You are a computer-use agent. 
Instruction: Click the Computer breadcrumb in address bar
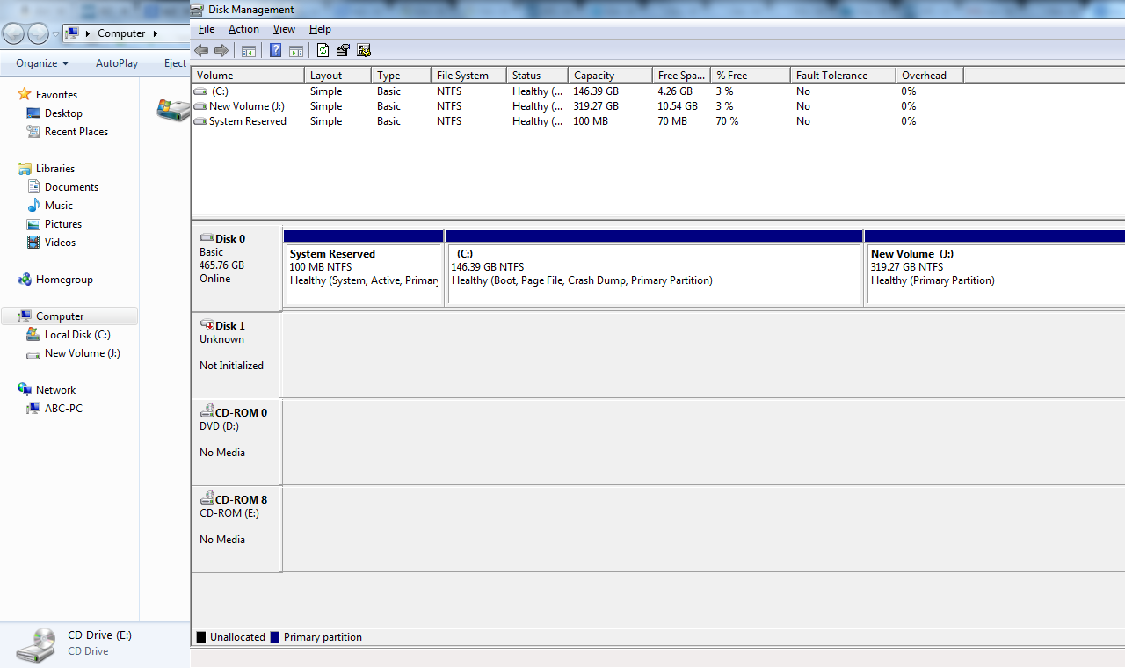[x=121, y=33]
